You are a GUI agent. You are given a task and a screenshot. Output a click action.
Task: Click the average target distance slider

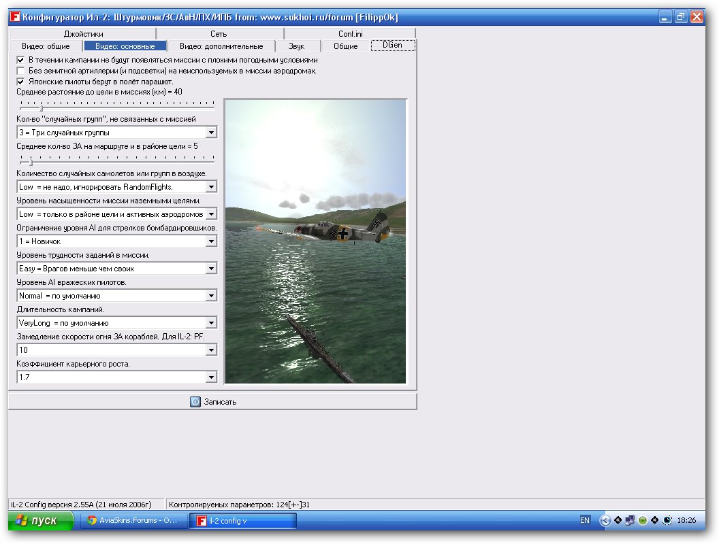pyautogui.click(x=42, y=107)
